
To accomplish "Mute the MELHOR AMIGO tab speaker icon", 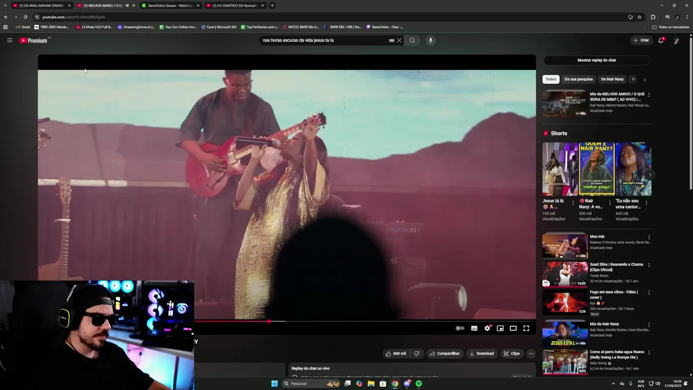I will pos(127,5).
